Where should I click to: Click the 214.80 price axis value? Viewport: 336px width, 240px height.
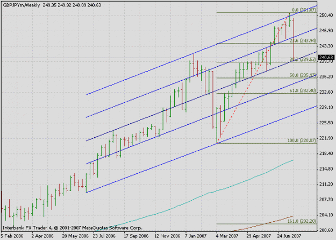tap(326, 169)
